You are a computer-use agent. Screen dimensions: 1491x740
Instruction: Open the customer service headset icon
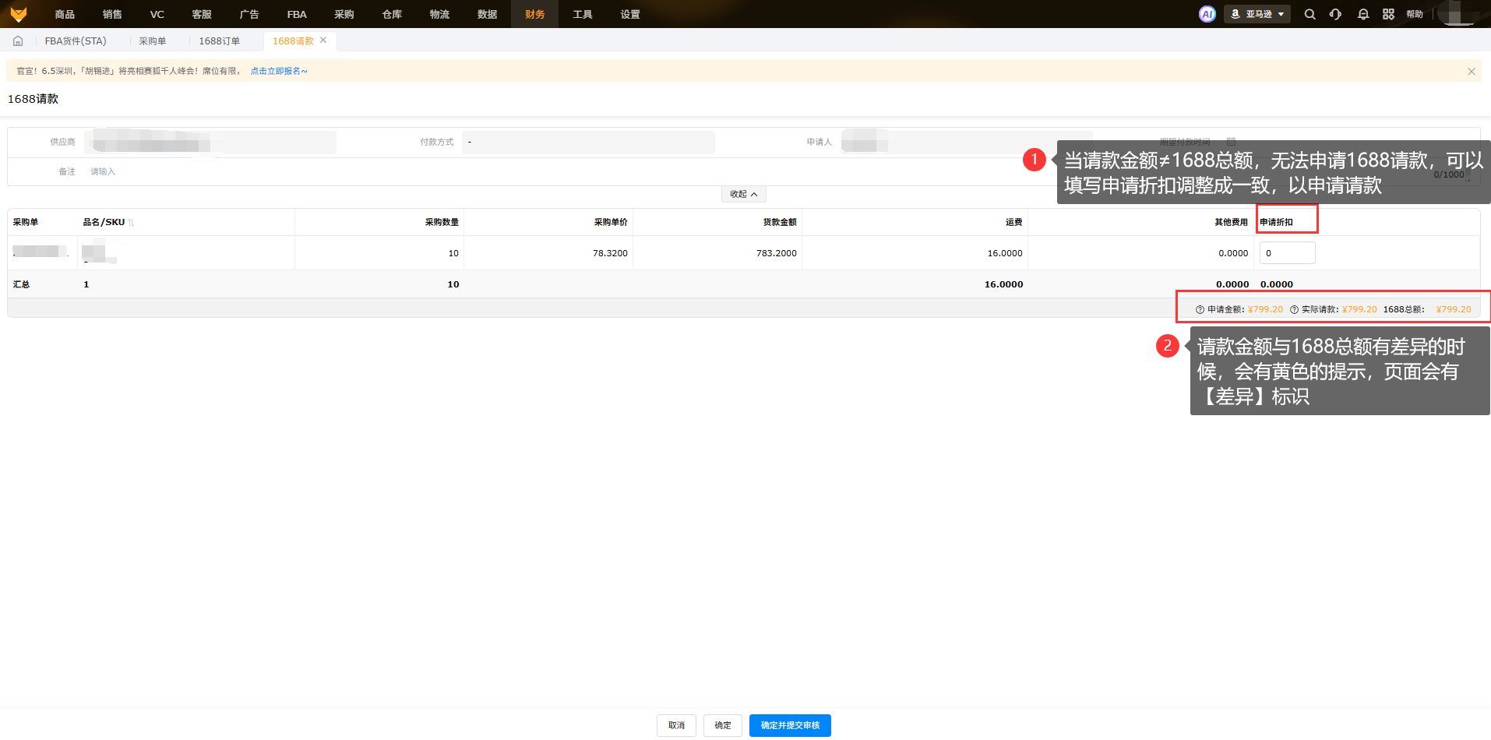coord(1335,14)
